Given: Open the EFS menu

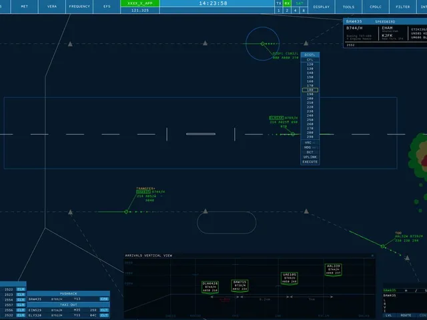Looking at the screenshot, I should coord(107,7).
